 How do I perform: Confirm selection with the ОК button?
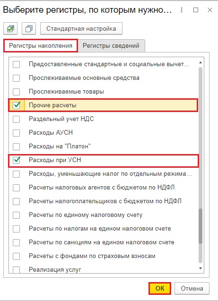[160, 288]
